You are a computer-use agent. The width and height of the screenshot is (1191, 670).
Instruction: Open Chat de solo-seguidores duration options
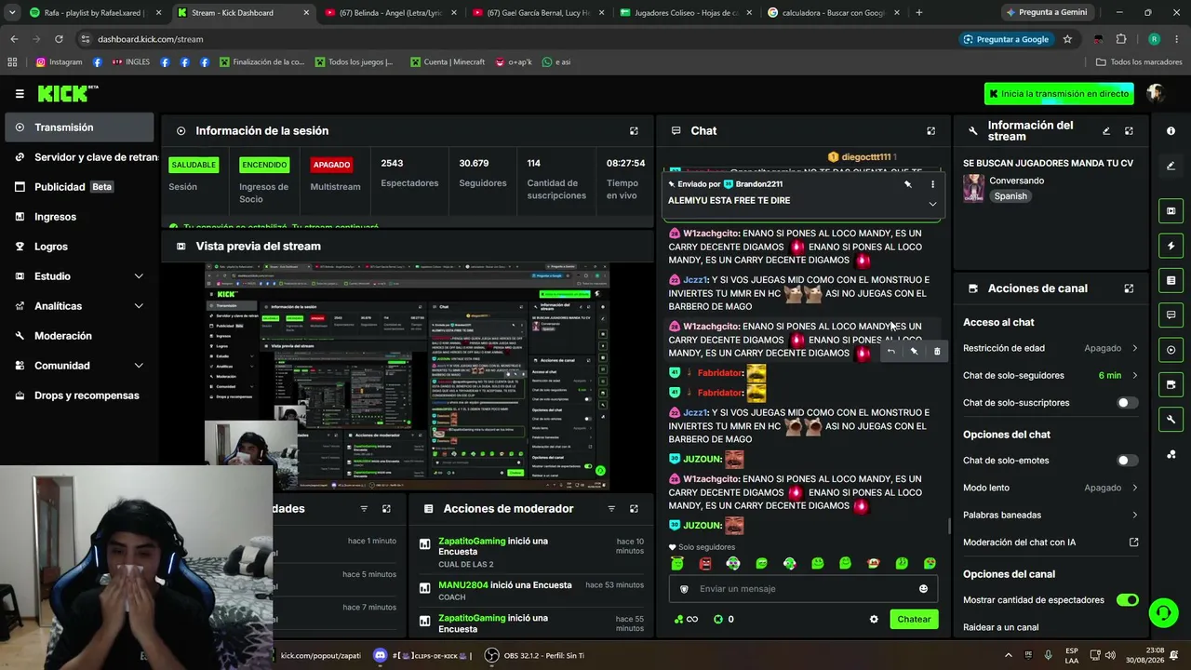[x=1050, y=376]
